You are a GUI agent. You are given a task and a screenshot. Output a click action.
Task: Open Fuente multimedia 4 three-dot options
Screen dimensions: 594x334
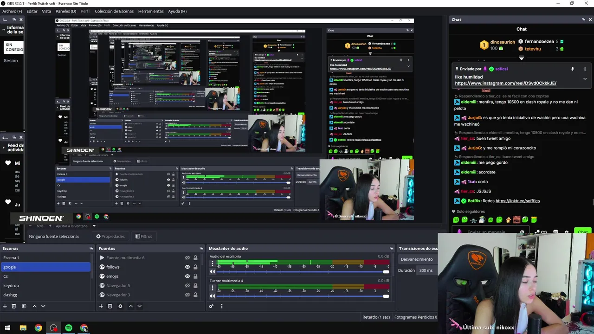tap(213, 288)
